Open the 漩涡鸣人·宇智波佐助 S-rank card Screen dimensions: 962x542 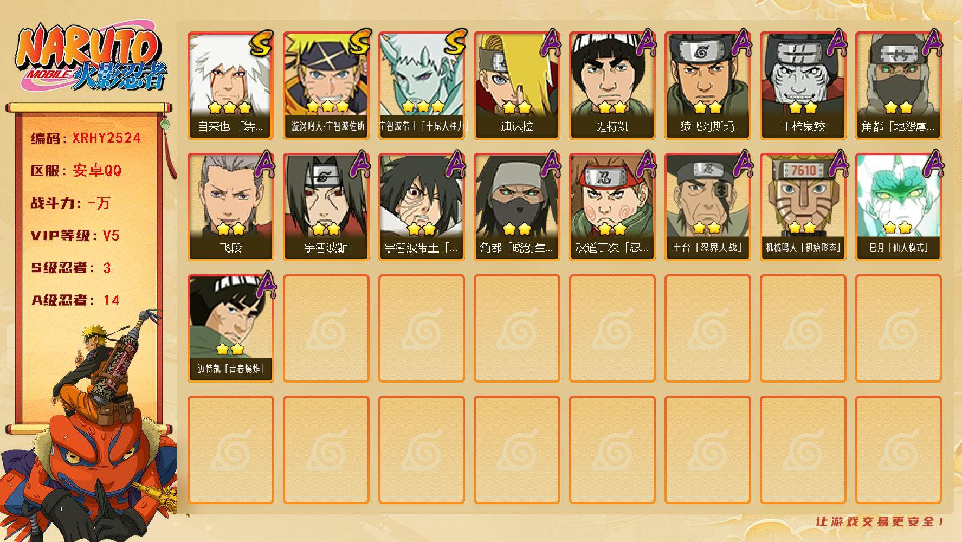pos(326,85)
